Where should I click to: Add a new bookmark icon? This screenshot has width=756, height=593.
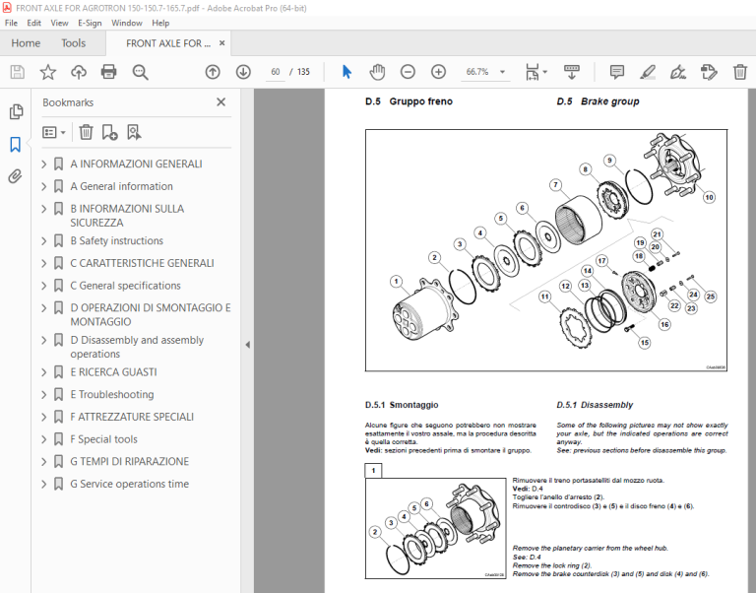[110, 132]
